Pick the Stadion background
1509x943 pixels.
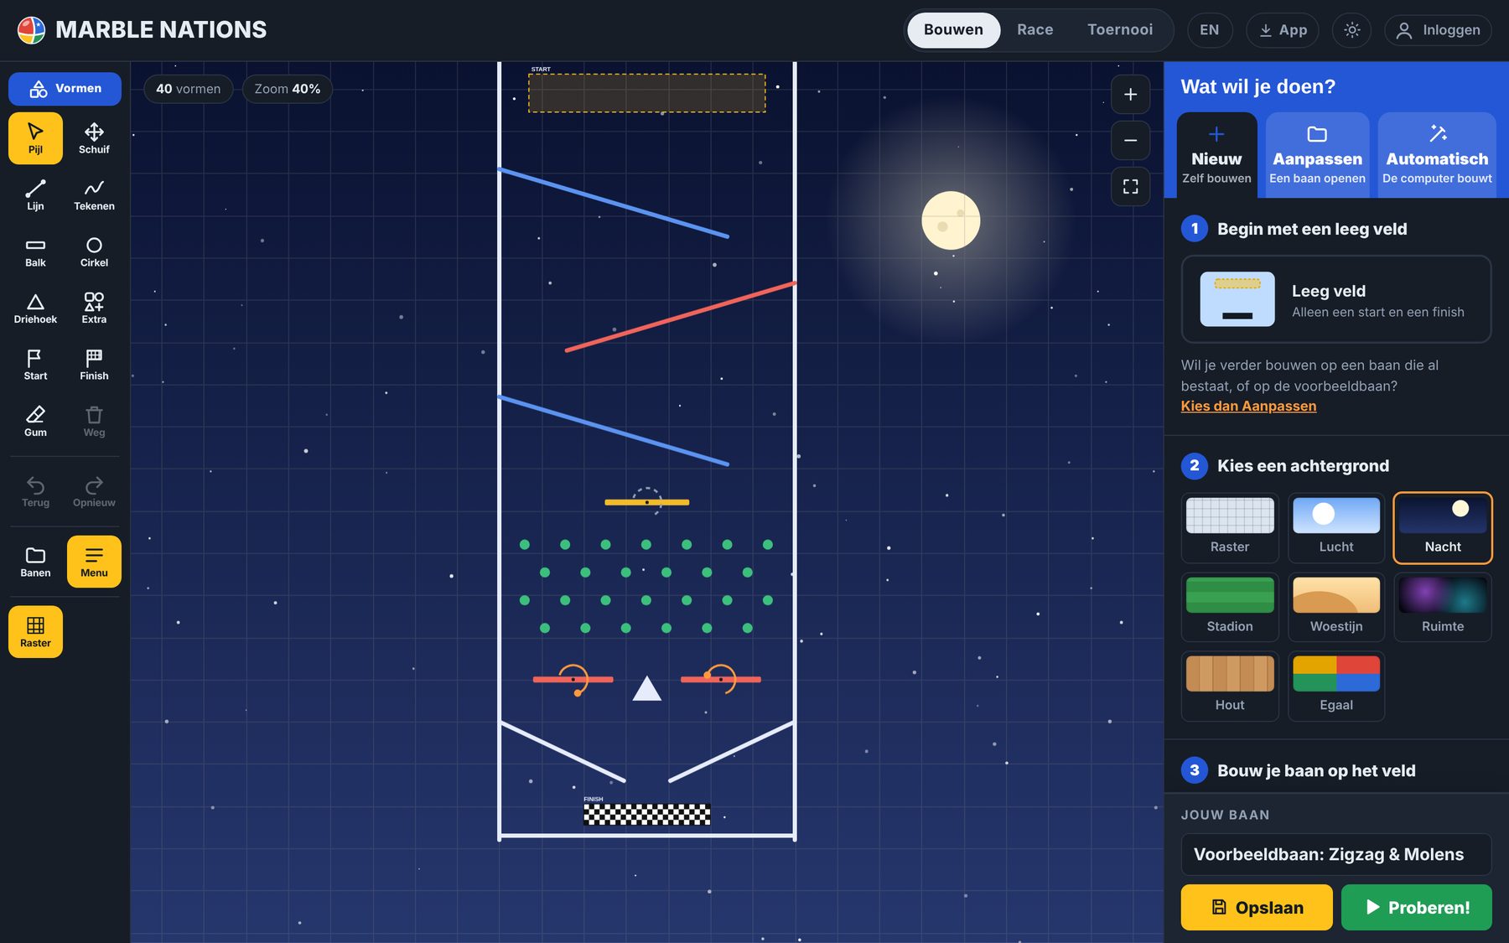(x=1230, y=607)
